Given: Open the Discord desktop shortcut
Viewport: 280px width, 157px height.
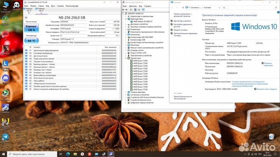Looking at the screenshot, I should tap(5, 79).
